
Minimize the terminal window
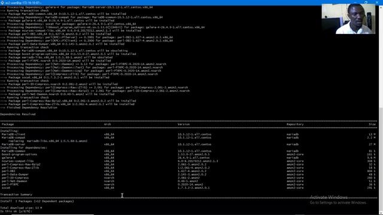tap(355, 2)
